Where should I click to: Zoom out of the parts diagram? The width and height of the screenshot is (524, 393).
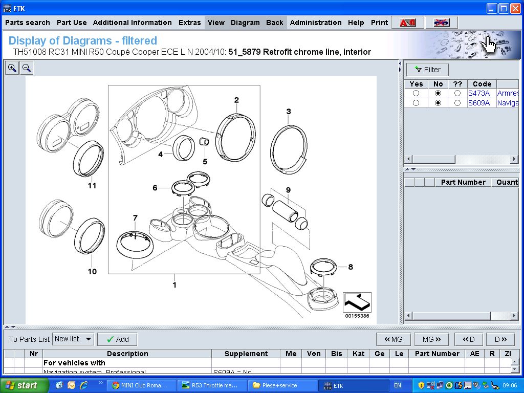26,68
